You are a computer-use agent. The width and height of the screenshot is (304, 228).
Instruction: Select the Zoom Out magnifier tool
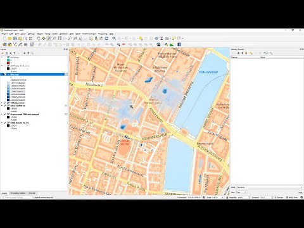[x=54, y=39]
